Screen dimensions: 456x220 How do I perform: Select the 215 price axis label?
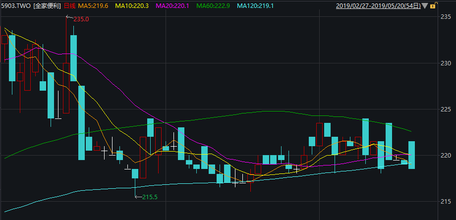click(x=446, y=201)
